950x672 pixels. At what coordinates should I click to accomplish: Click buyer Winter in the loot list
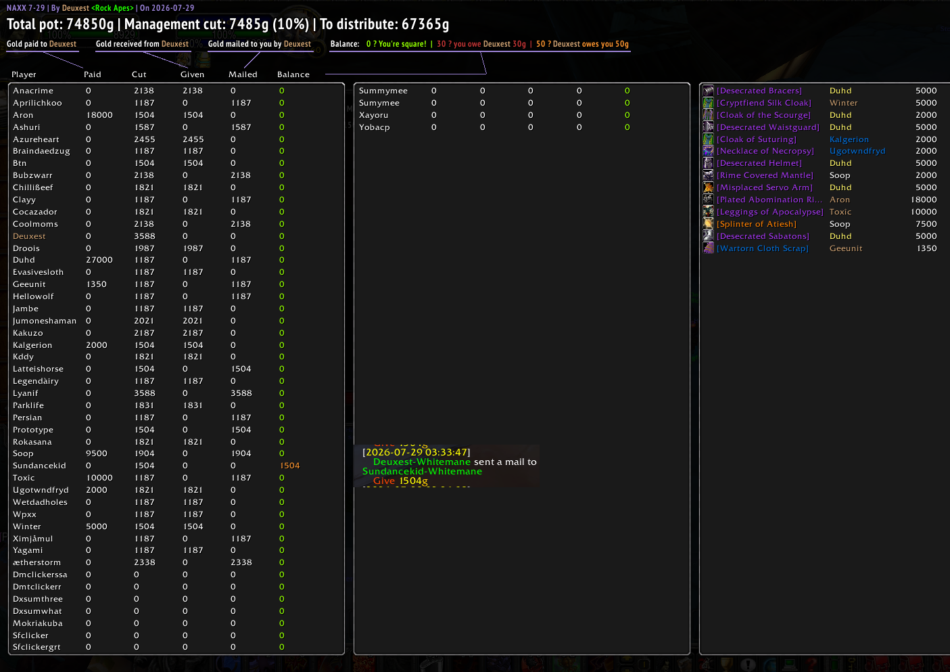(843, 103)
